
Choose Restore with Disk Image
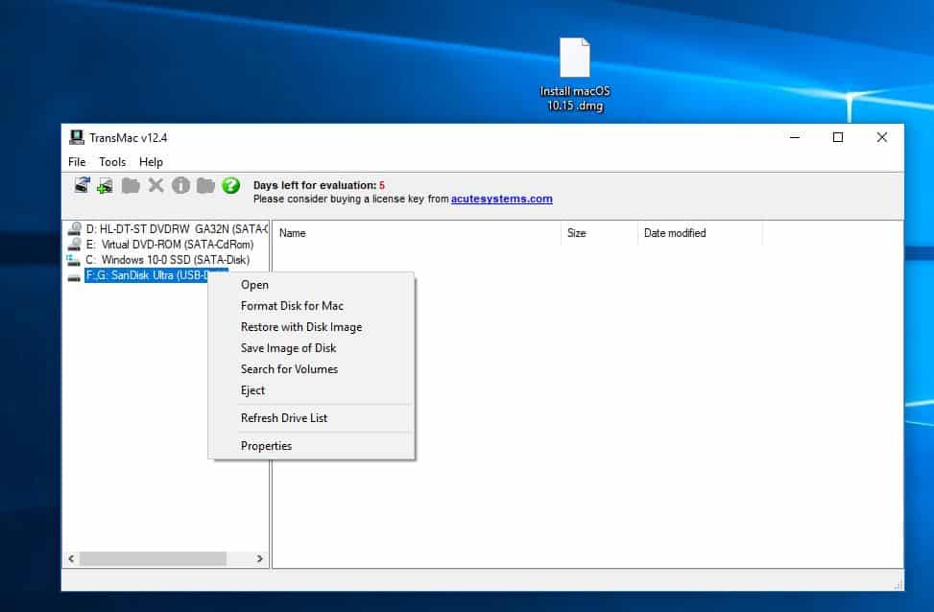(312, 327)
